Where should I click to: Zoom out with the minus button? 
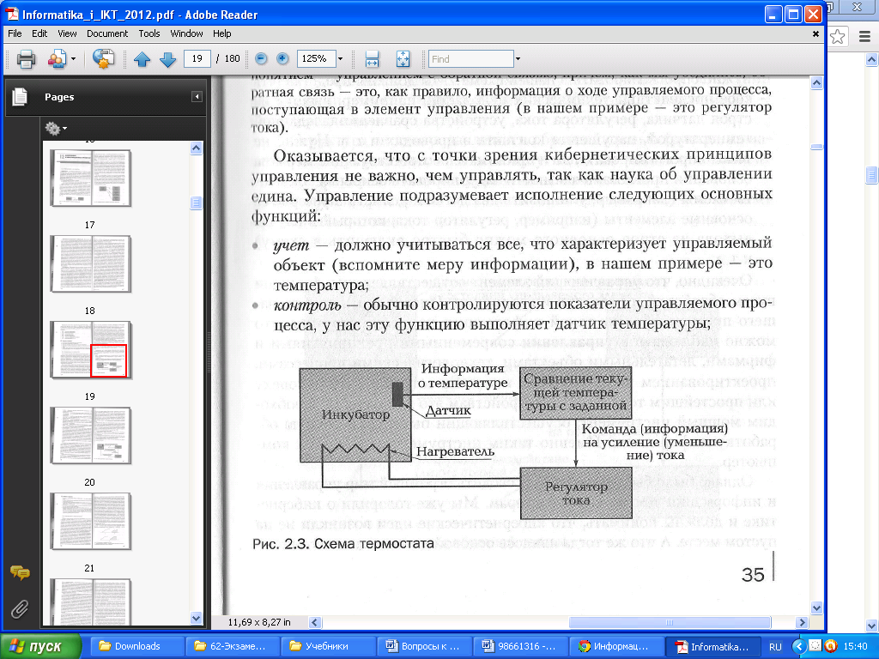tap(261, 58)
